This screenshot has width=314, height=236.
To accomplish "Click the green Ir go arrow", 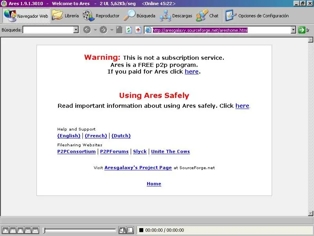I will pyautogui.click(x=301, y=30).
